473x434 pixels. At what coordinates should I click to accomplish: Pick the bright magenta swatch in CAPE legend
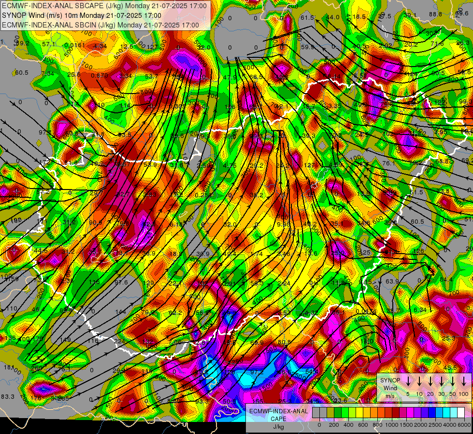coord(410,412)
